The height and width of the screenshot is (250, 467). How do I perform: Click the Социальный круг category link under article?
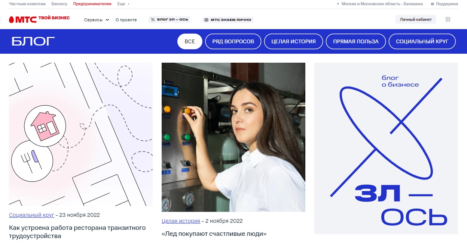[x=32, y=215]
